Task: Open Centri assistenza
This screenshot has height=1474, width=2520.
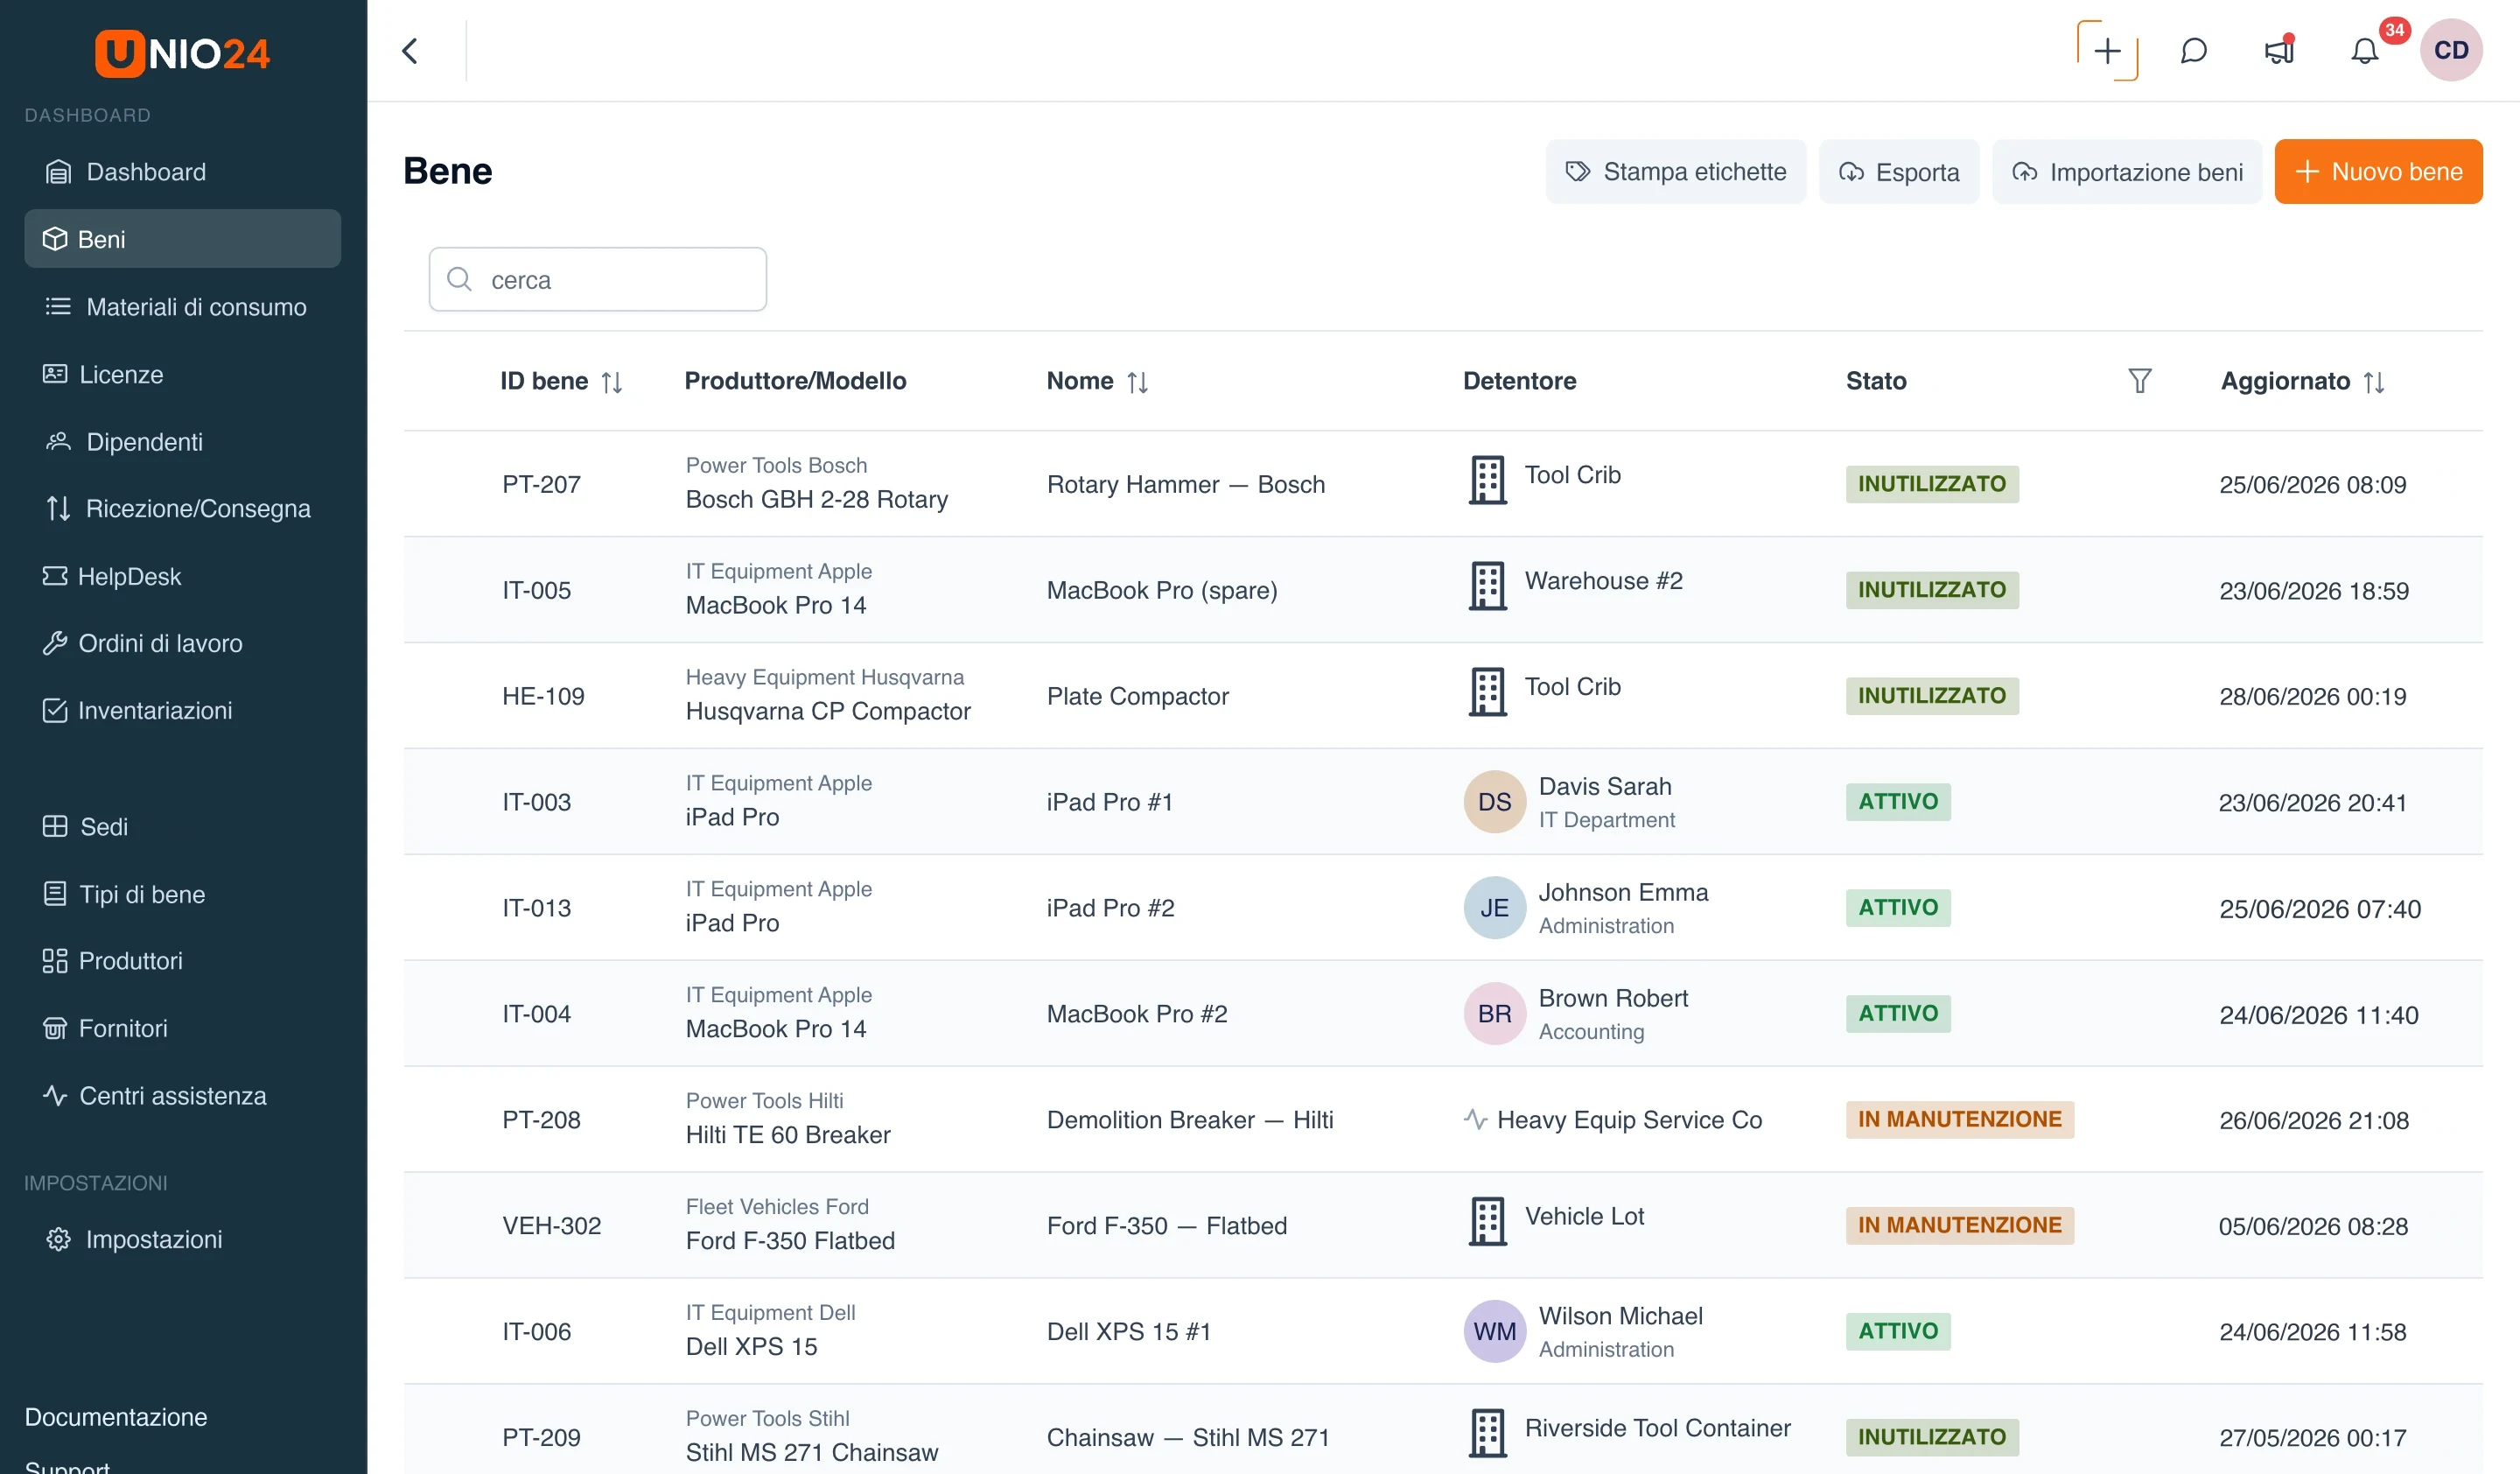Action: pos(183,1096)
